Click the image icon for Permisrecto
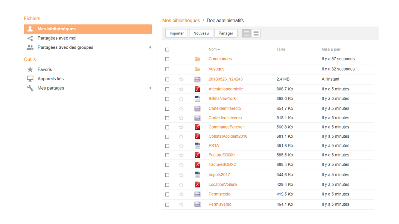Viewport: 399px width, 224px height. pos(197,194)
